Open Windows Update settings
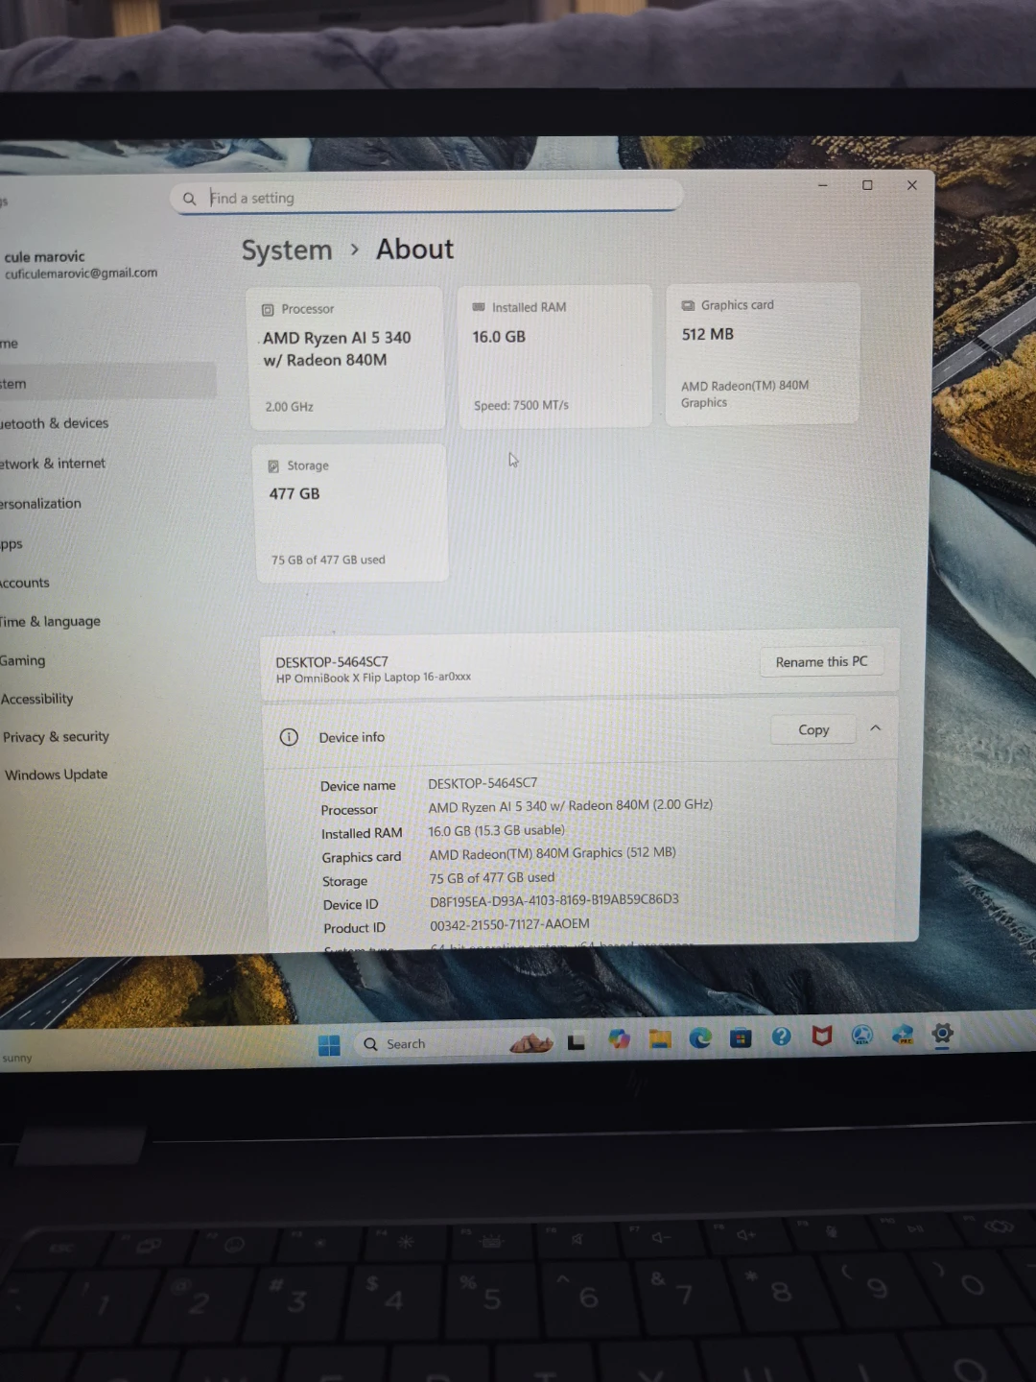1036x1382 pixels. [56, 774]
